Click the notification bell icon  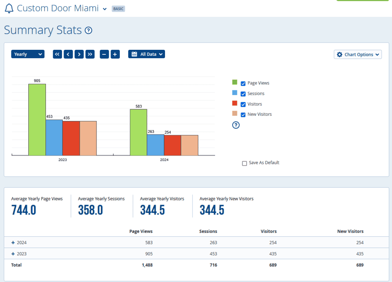9,8
